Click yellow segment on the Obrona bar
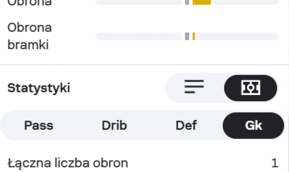Viewport: 289px width, 172px height. click(202, 2)
